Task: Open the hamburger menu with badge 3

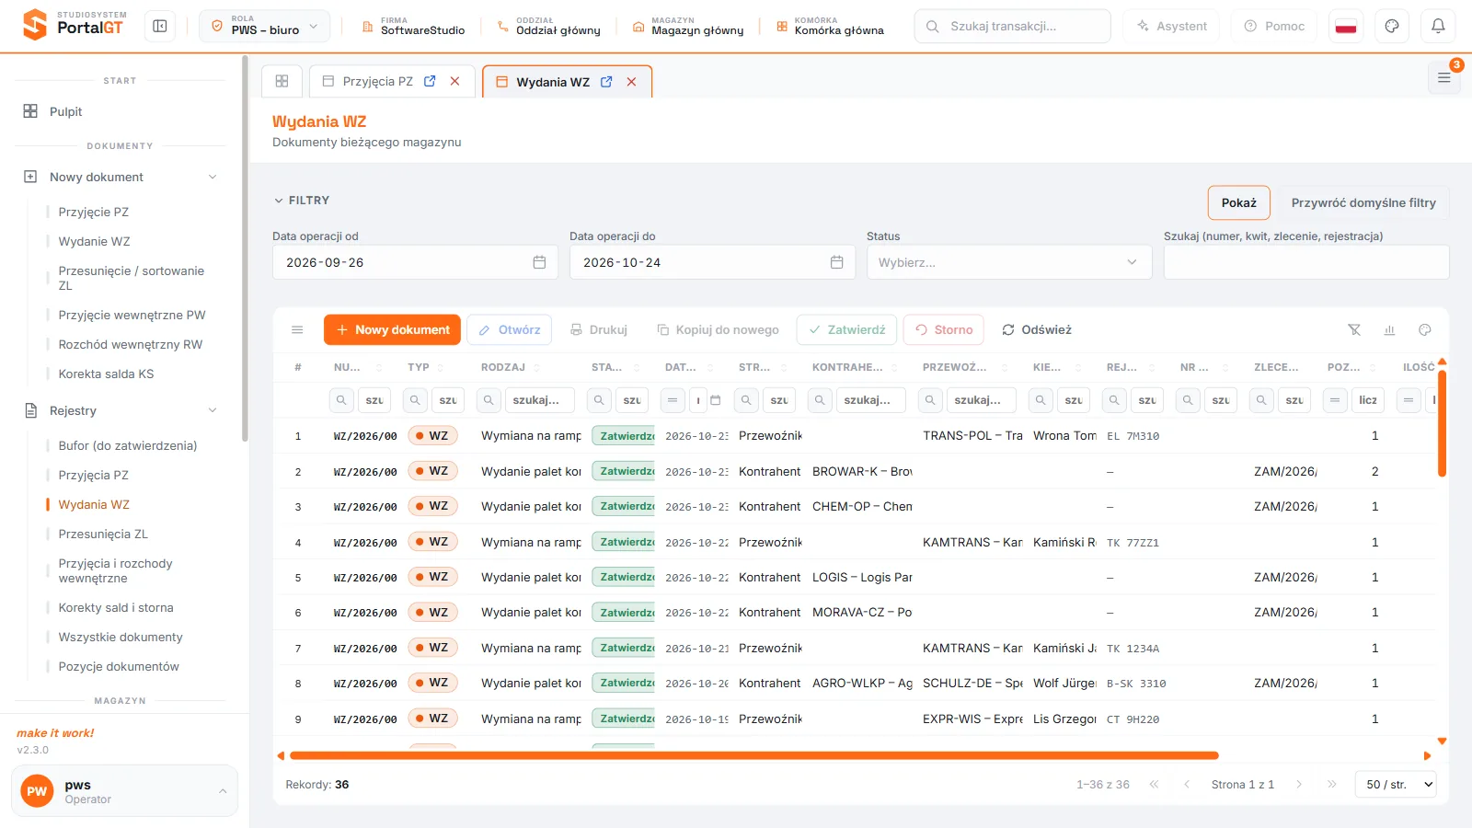Action: [1444, 78]
